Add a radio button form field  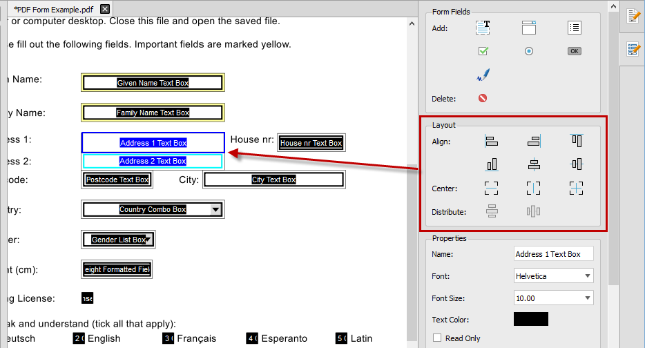tap(529, 51)
